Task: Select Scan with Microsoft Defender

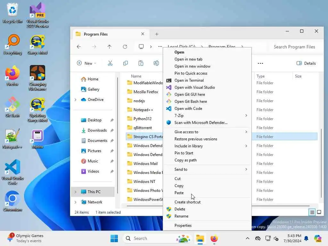Action: (x=207, y=123)
